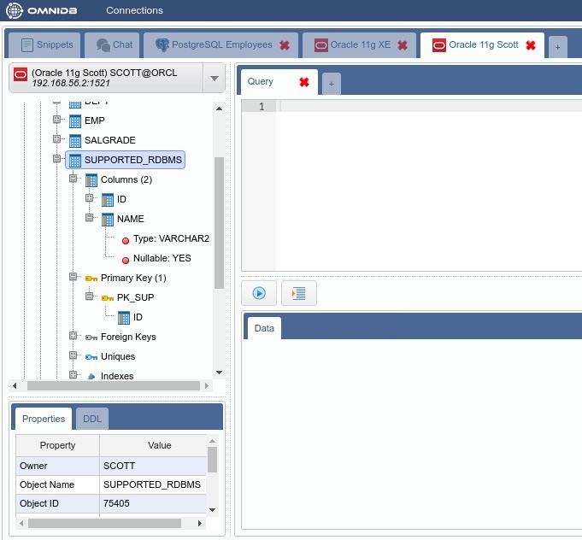Click the Foreign Keys icon
This screenshot has height=540, width=582.
[91, 337]
